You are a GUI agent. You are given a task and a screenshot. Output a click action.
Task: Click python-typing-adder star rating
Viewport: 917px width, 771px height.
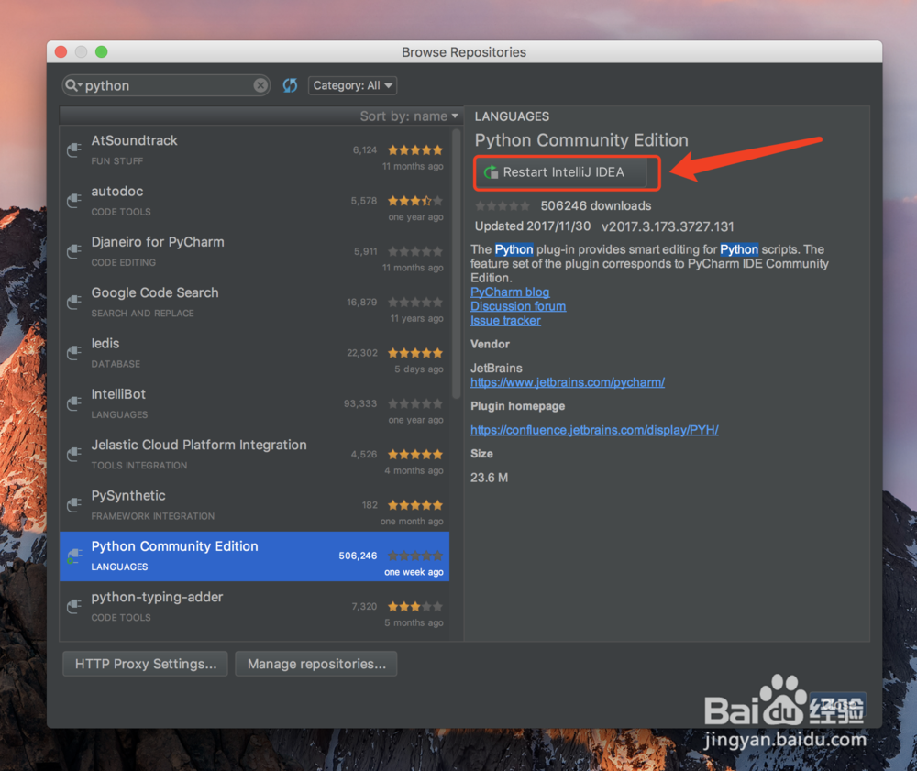[415, 607]
